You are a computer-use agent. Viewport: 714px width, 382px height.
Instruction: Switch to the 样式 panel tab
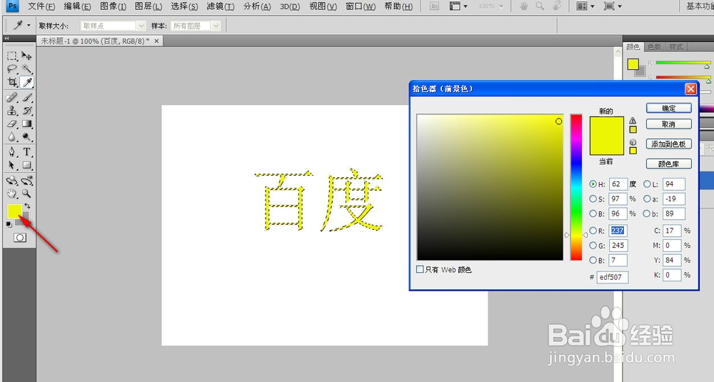675,47
